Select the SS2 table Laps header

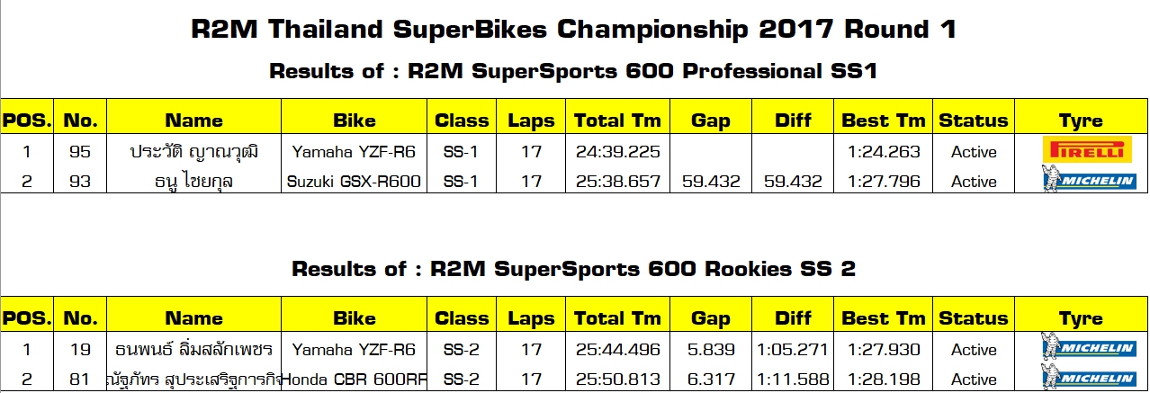[532, 317]
